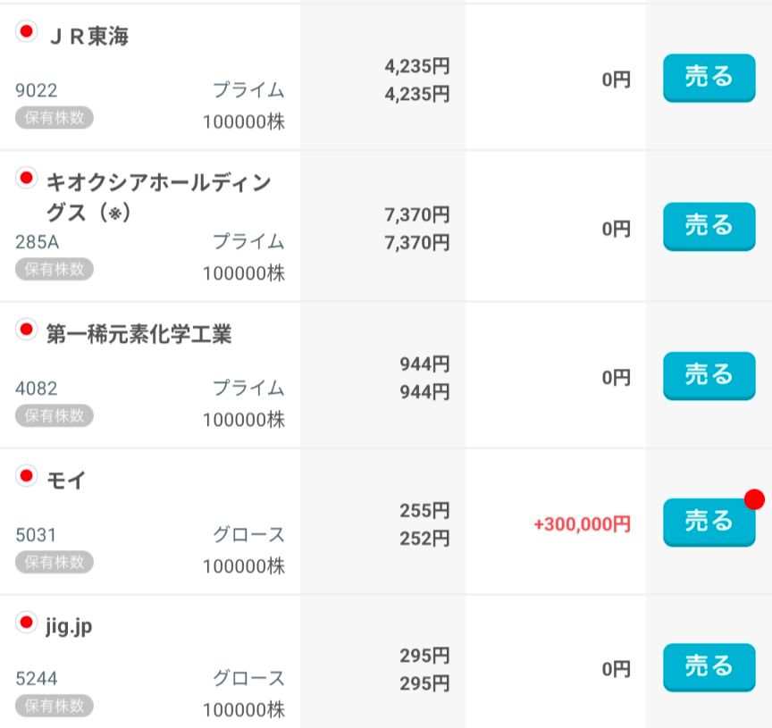Tap the Japan flag icon beside JR東海
Screen dimensions: 772x728
(x=27, y=33)
